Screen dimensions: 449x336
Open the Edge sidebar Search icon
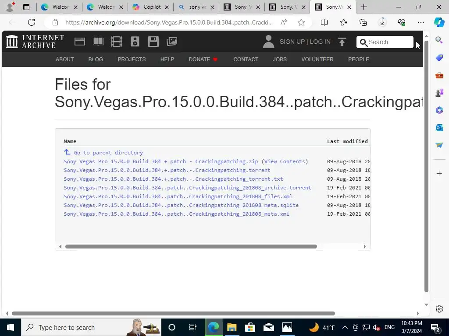click(439, 40)
